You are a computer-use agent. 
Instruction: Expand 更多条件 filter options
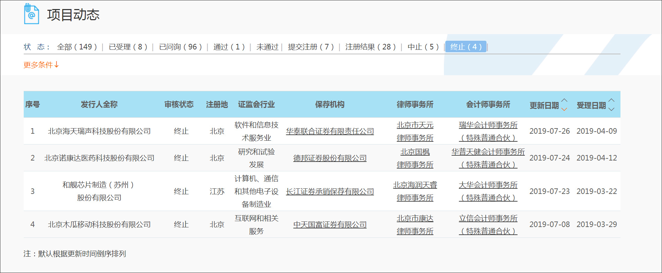[41, 65]
